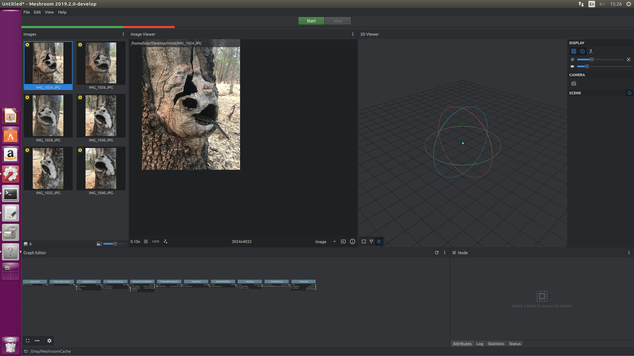Image resolution: width=634 pixels, height=356 pixels.
Task: Click the camera icon under CAMERA section
Action: pyautogui.click(x=574, y=83)
